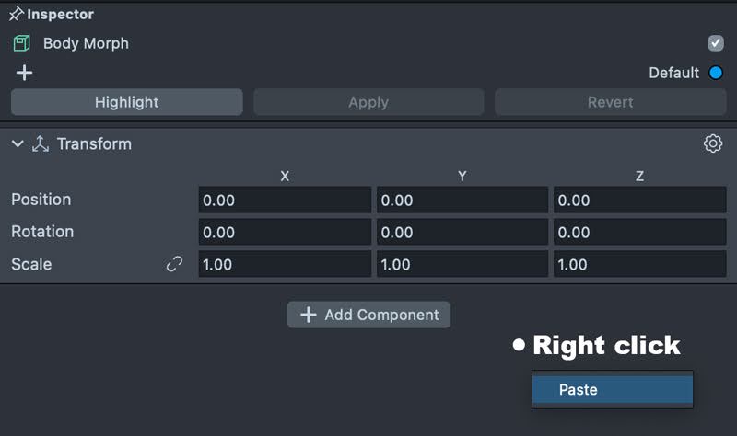Viewport: 737px width, 436px height.
Task: Uncheck the Body Morph enabled checkbox
Action: tap(715, 43)
